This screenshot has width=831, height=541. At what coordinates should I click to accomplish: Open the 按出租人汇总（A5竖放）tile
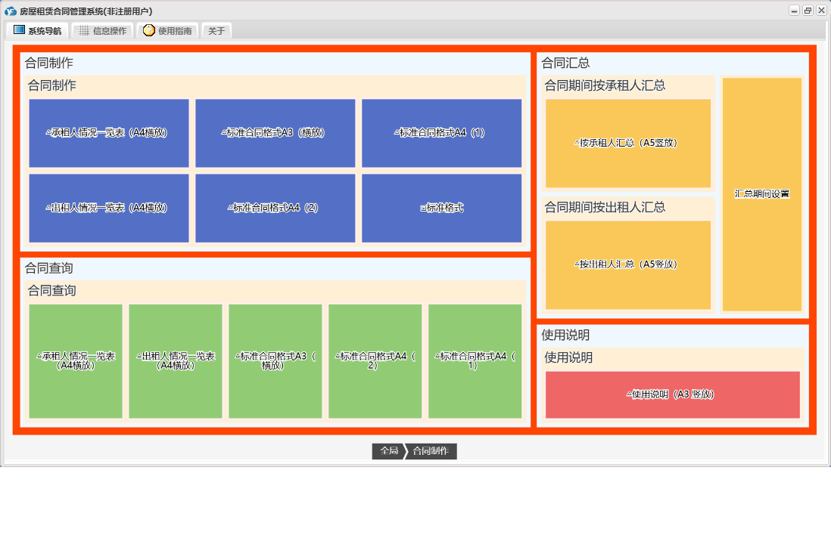tap(628, 264)
